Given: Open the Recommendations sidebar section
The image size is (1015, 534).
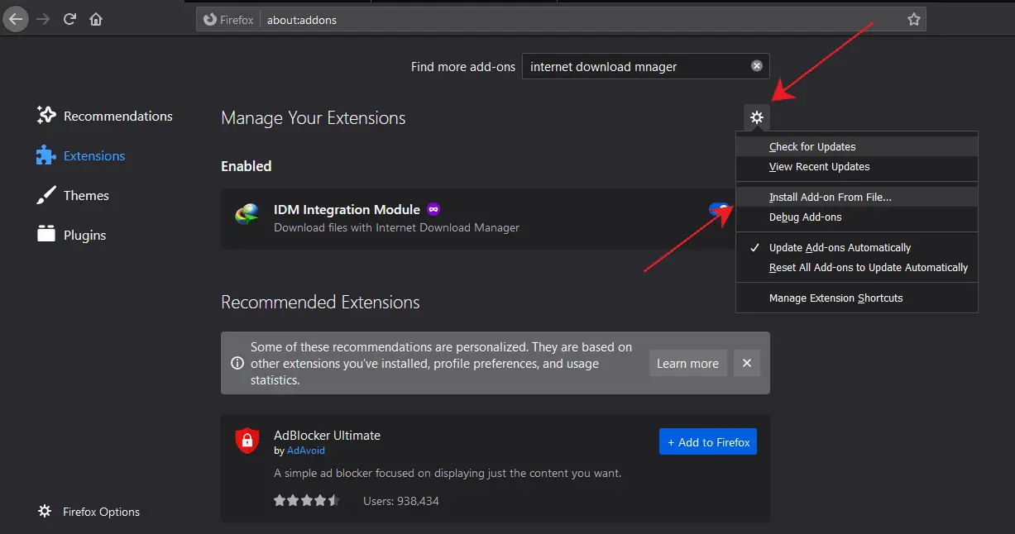Looking at the screenshot, I should click(105, 116).
